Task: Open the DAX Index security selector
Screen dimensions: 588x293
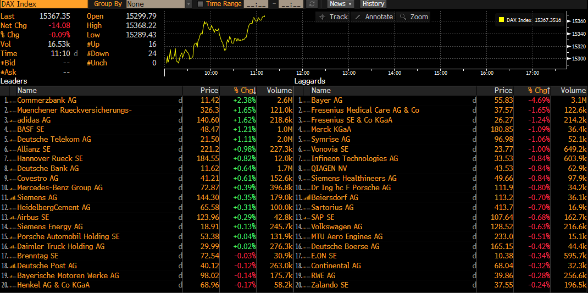Action: click(x=43, y=4)
